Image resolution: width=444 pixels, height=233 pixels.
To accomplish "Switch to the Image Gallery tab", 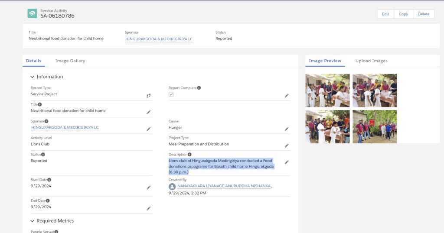I will [70, 61].
